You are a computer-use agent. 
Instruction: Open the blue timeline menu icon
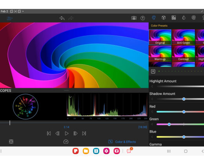coord(9,18)
